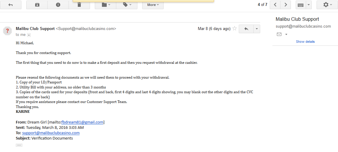Expand recipient details next to 'to me'
Viewport: 338px width, 152px height.
click(29, 35)
